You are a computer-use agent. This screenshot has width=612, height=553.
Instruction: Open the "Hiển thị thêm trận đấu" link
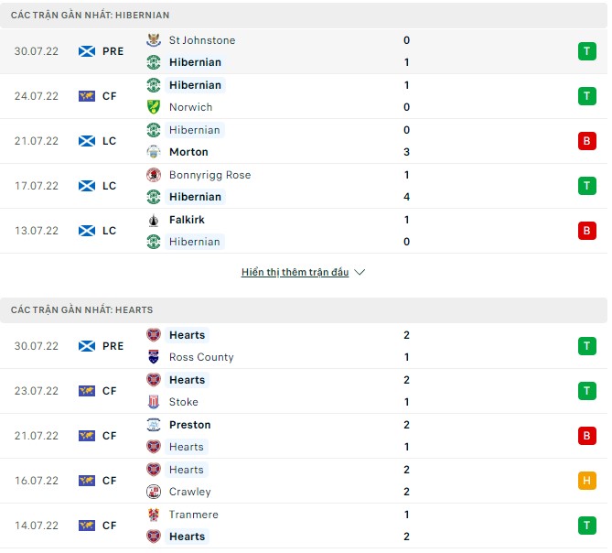coord(295,273)
